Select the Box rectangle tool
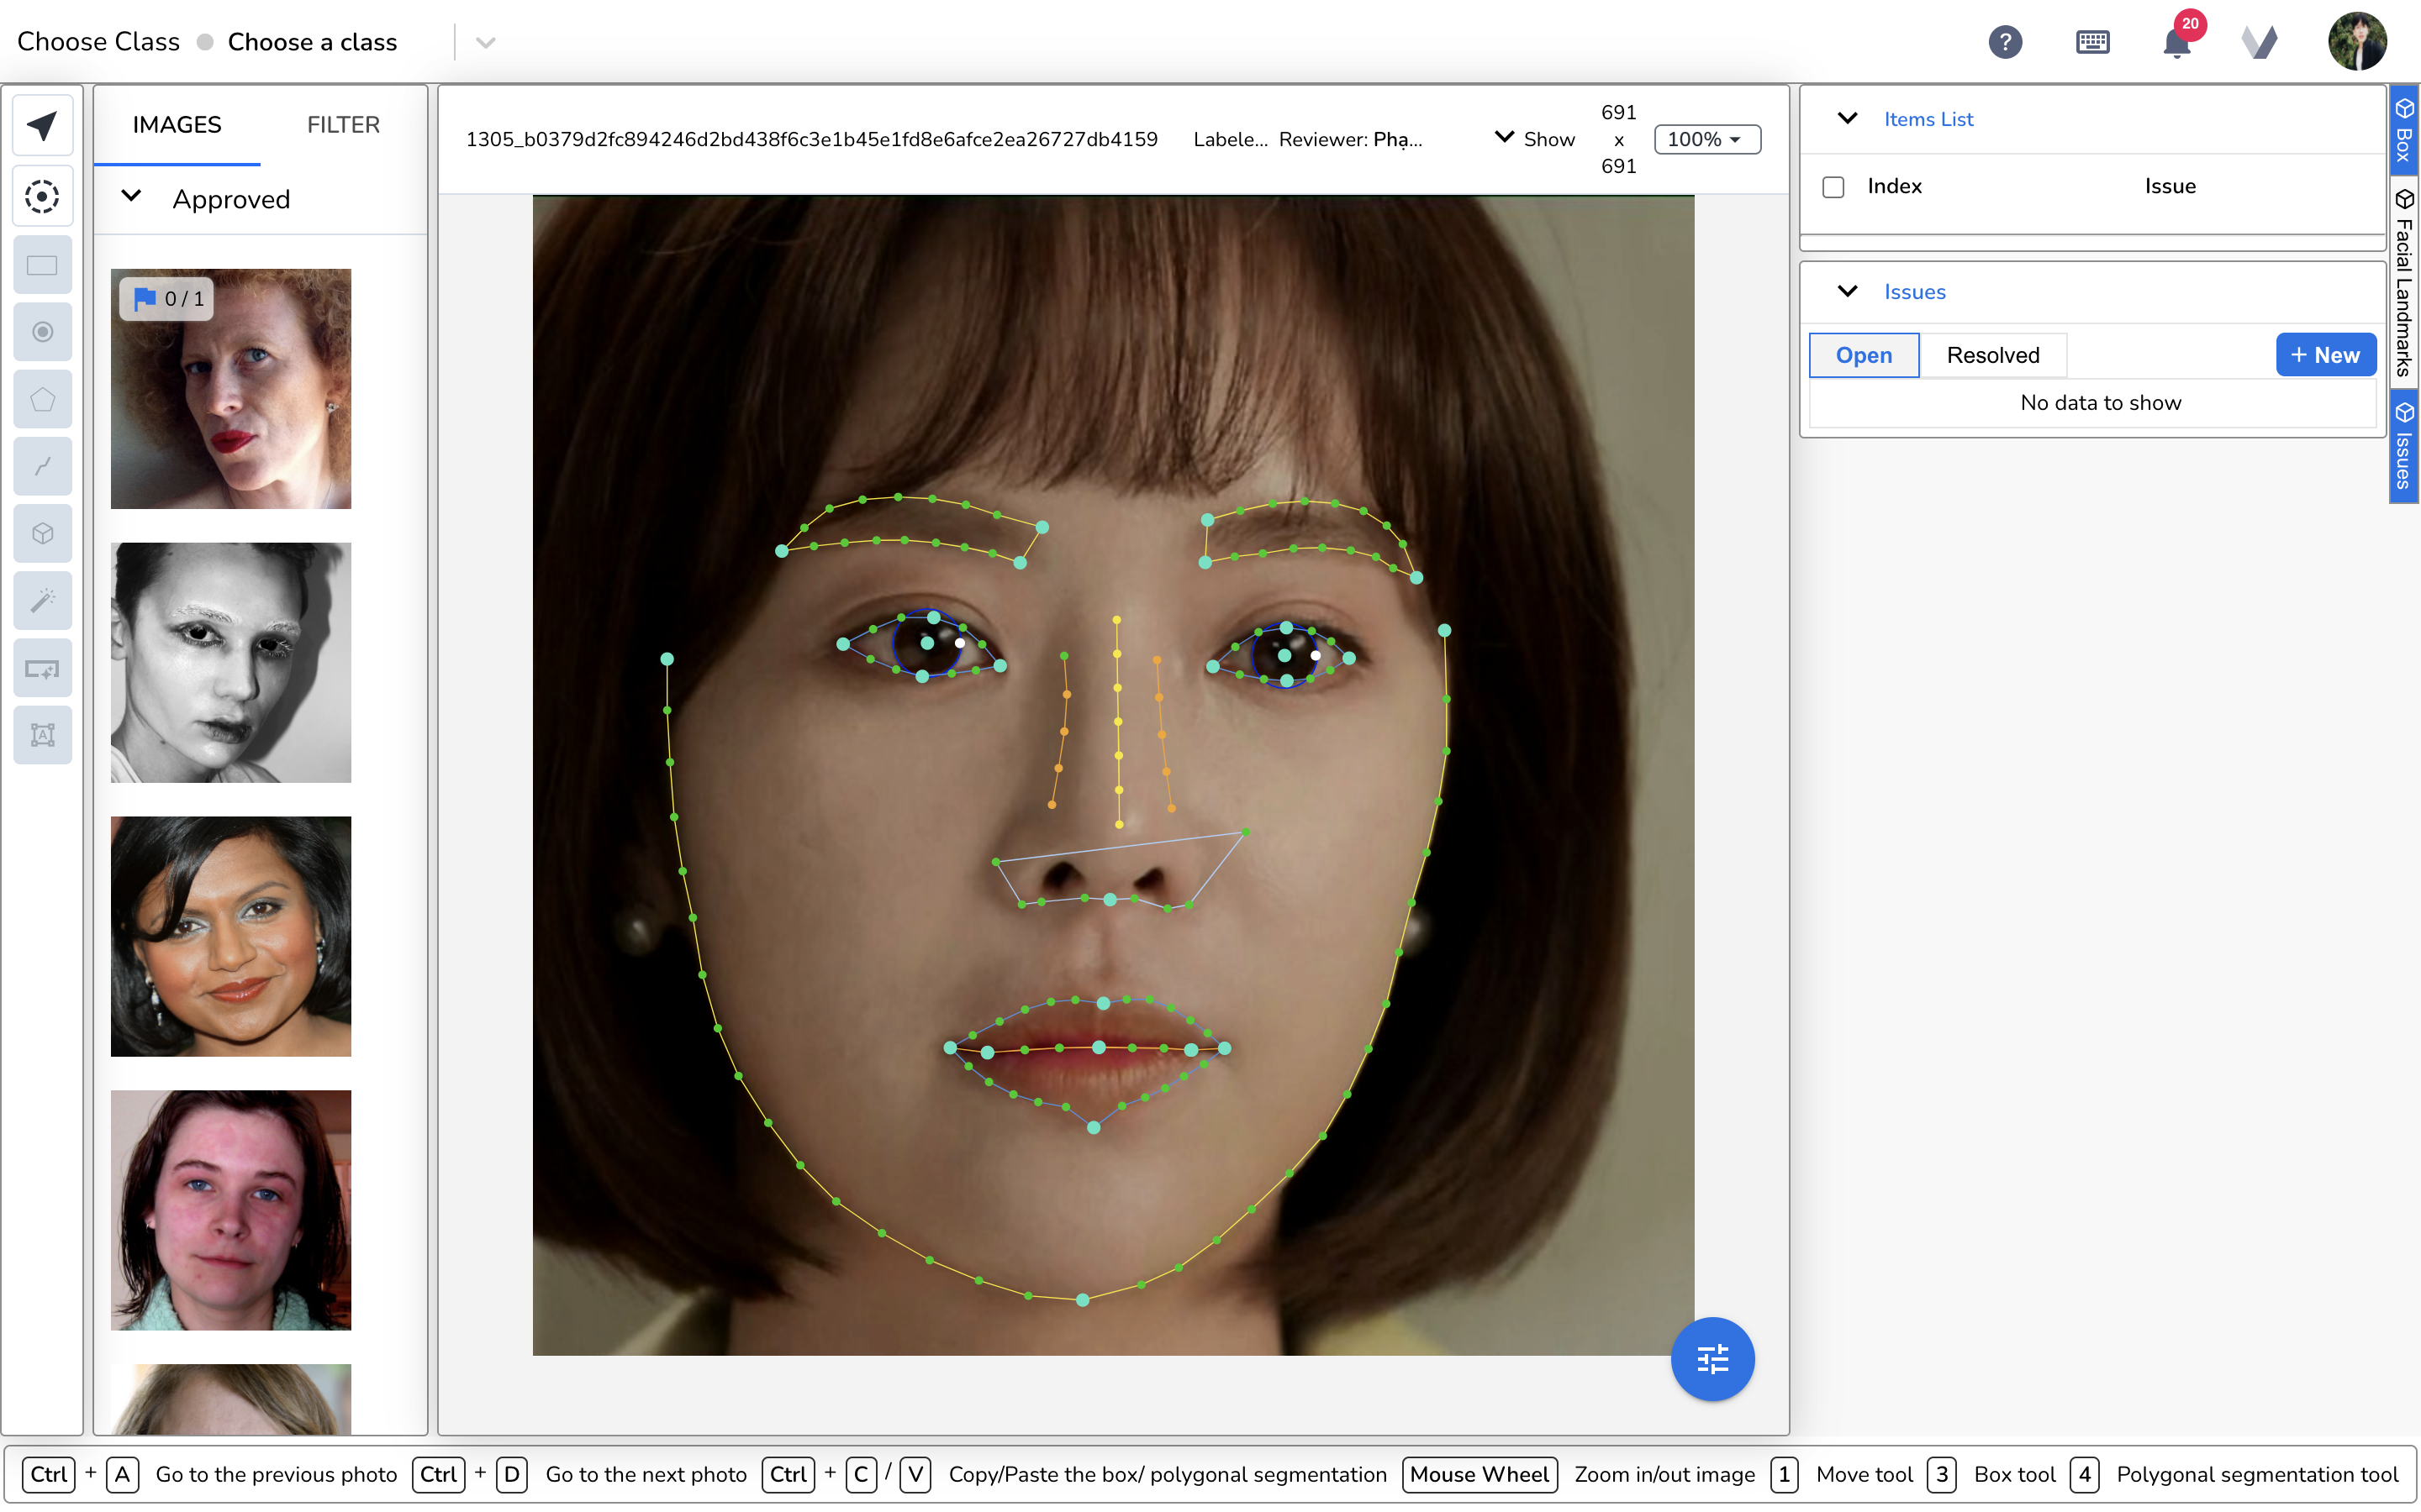Image resolution: width=2421 pixels, height=1512 pixels. 42,265
